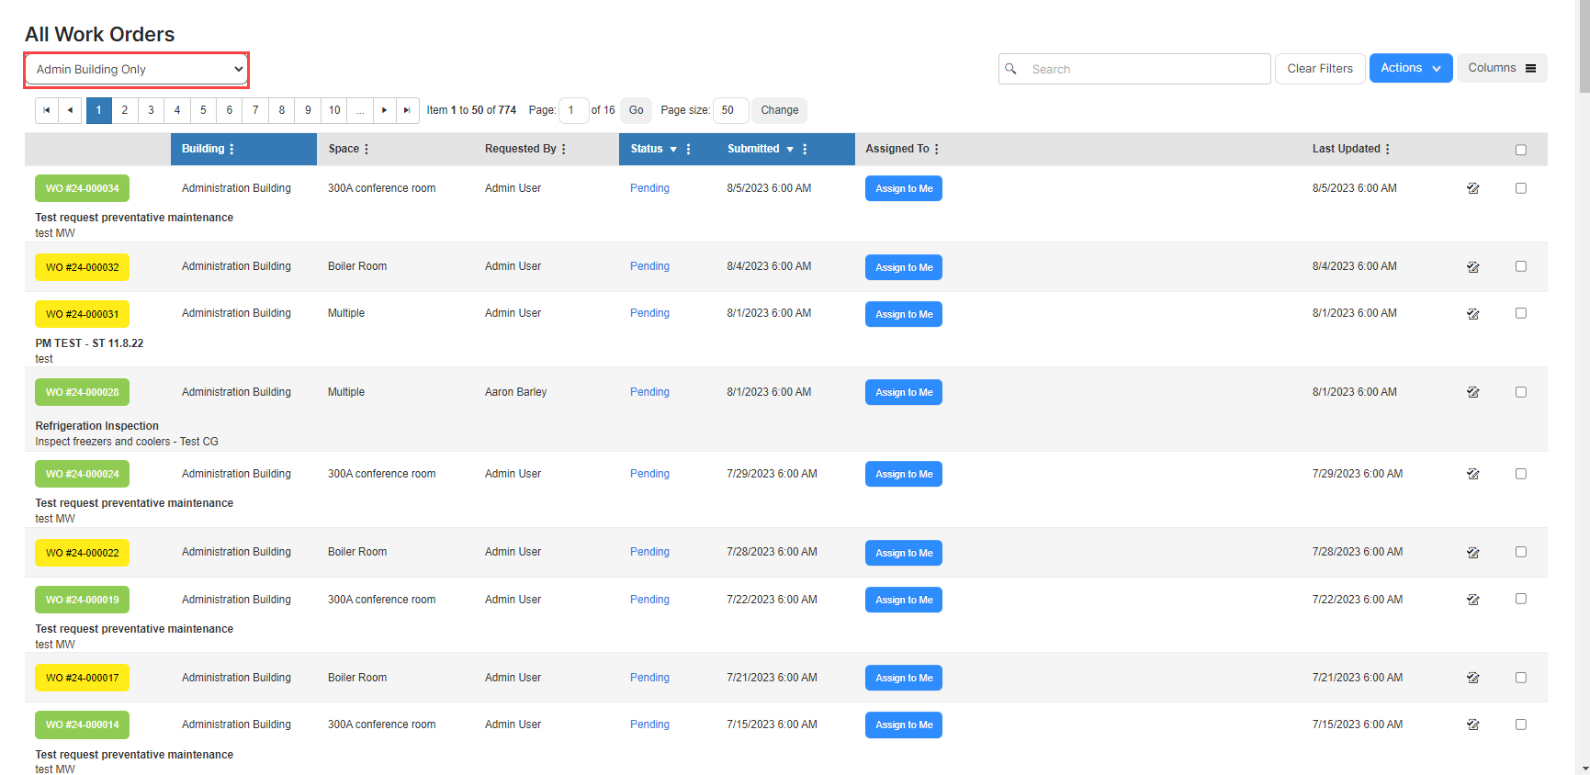Image resolution: width=1590 pixels, height=775 pixels.
Task: Open Last Updated column options menu
Action: 1387,149
